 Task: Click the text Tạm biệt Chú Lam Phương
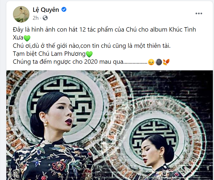pos(49,54)
